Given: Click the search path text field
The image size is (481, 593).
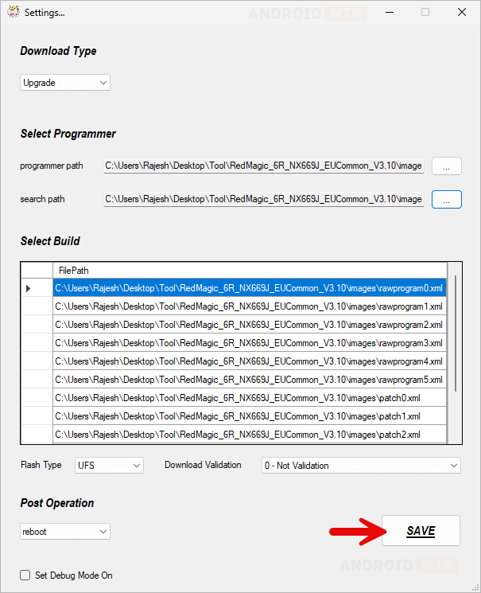Looking at the screenshot, I should [263, 199].
